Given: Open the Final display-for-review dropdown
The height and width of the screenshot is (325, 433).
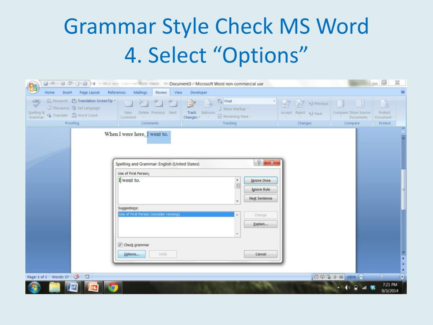Looking at the screenshot, I should click(x=249, y=101).
